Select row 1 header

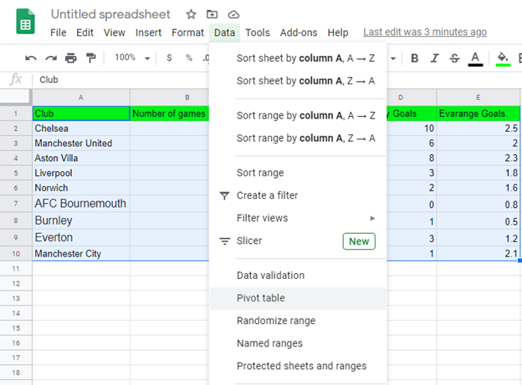coord(16,114)
